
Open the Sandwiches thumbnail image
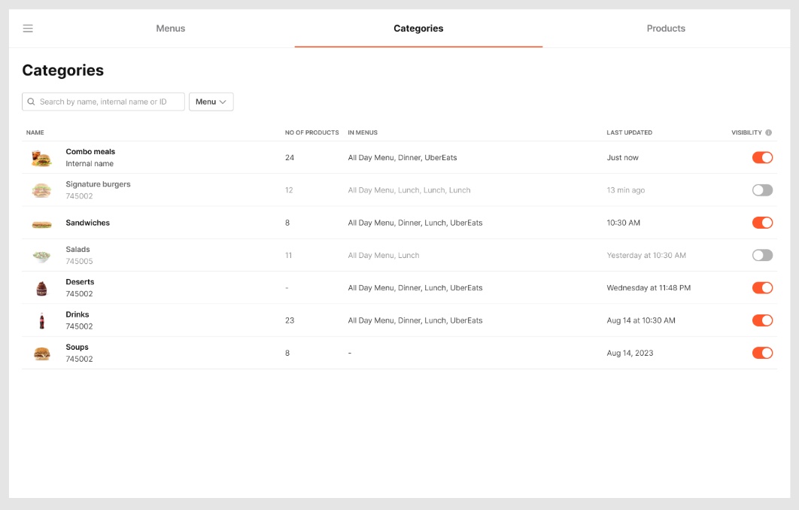click(42, 225)
